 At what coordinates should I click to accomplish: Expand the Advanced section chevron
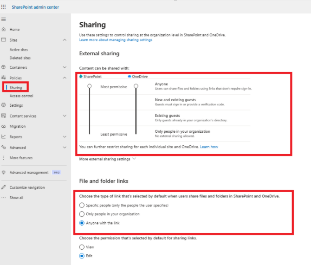click(x=65, y=148)
